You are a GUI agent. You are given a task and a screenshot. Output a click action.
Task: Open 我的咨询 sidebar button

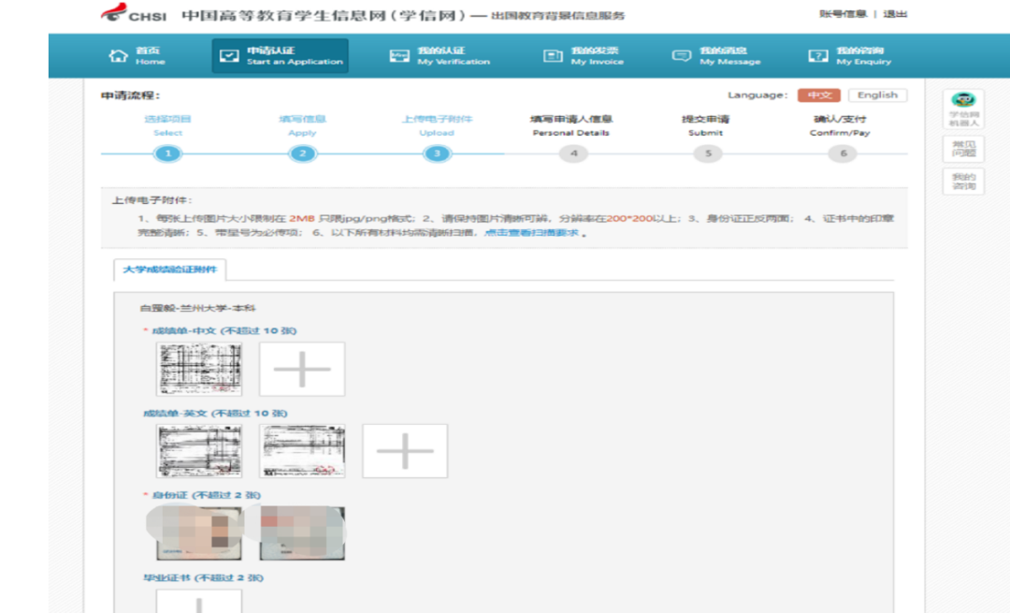(963, 182)
